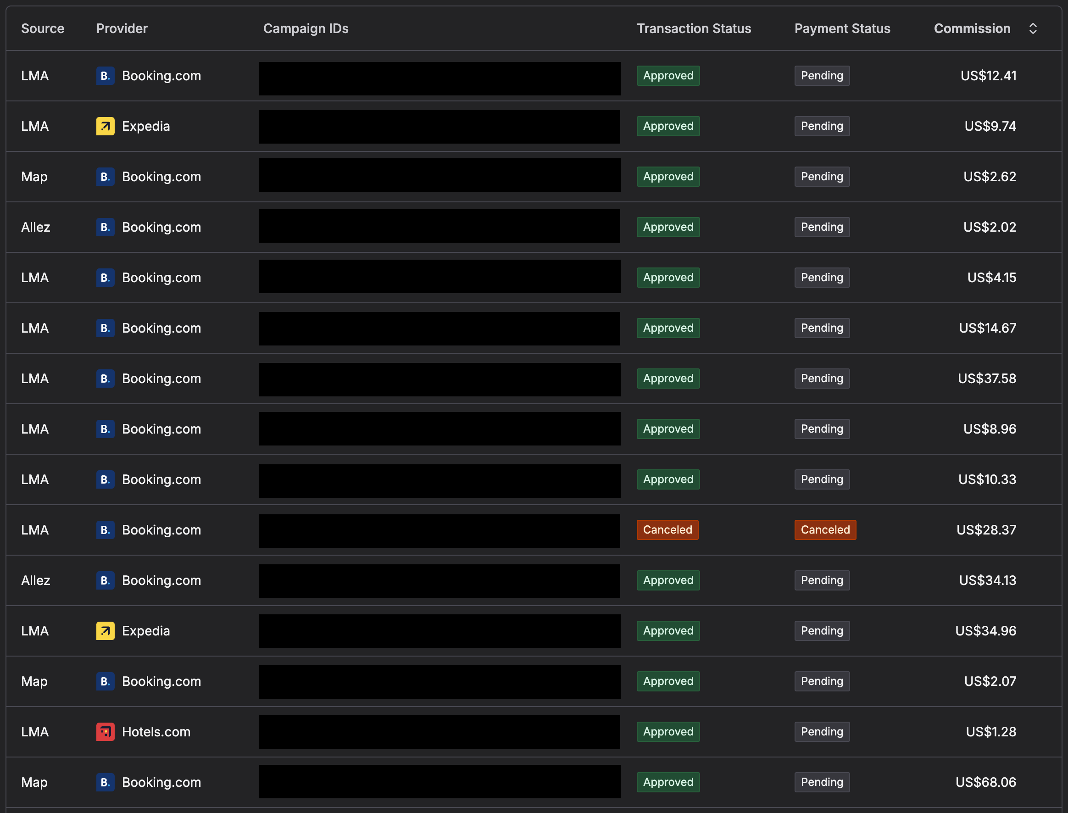Click the Campaign IDs column header
Screen dimensions: 1068x813
click(x=306, y=28)
